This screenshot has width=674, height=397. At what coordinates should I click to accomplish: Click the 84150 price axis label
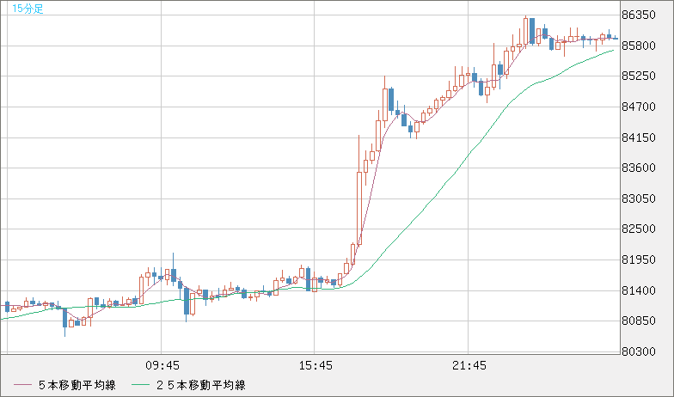[x=639, y=137]
